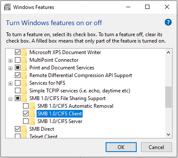Select the SMB Direct label

click(42, 129)
